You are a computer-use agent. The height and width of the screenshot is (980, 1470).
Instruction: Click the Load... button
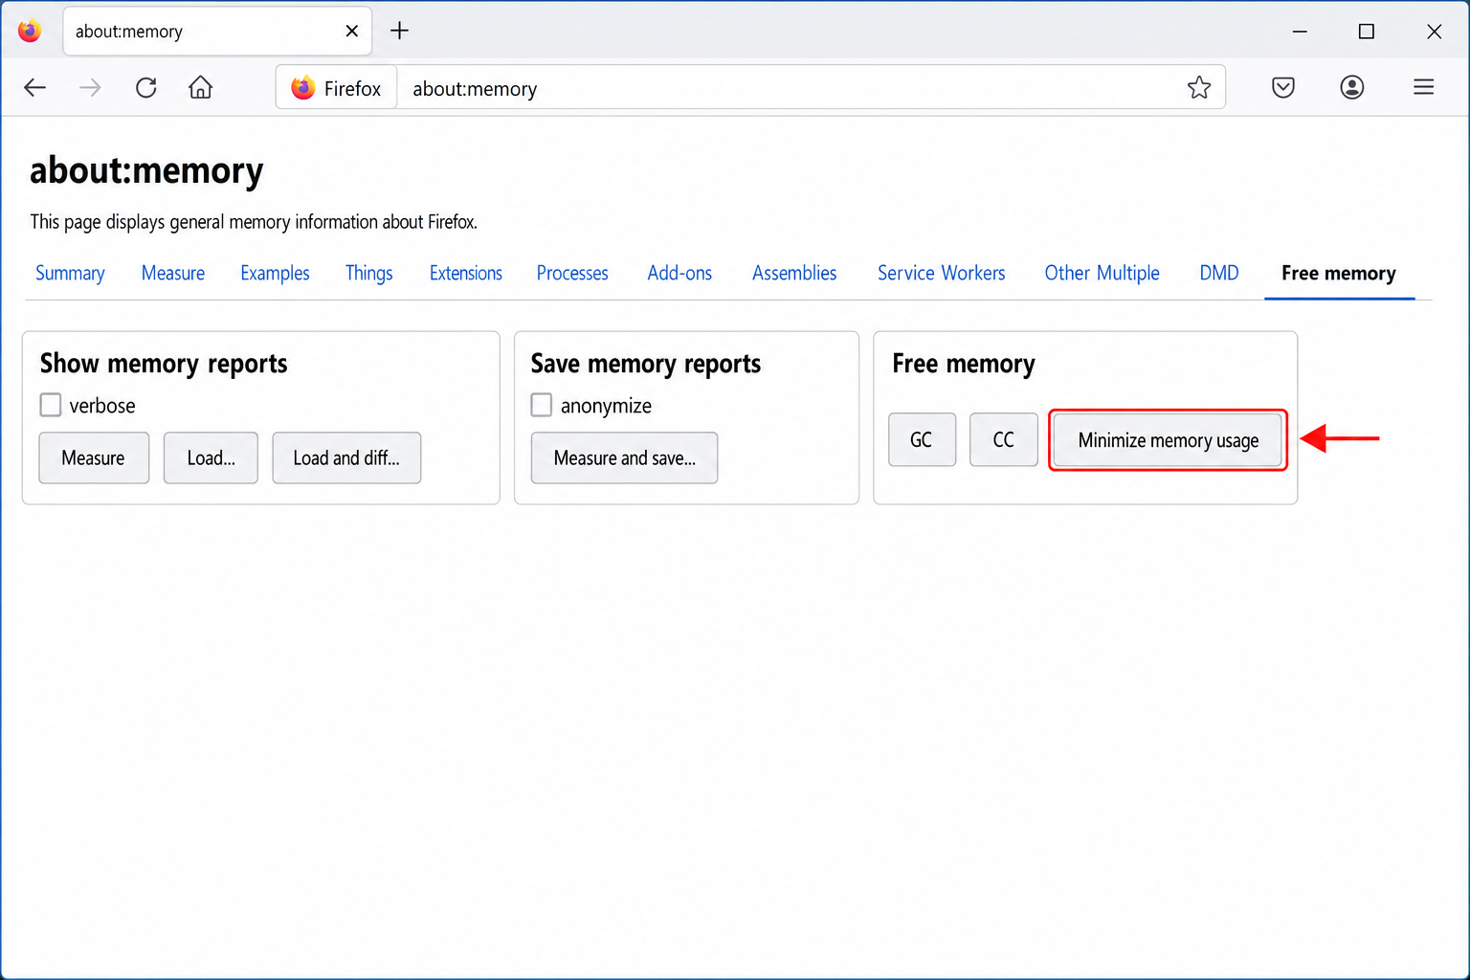point(211,457)
